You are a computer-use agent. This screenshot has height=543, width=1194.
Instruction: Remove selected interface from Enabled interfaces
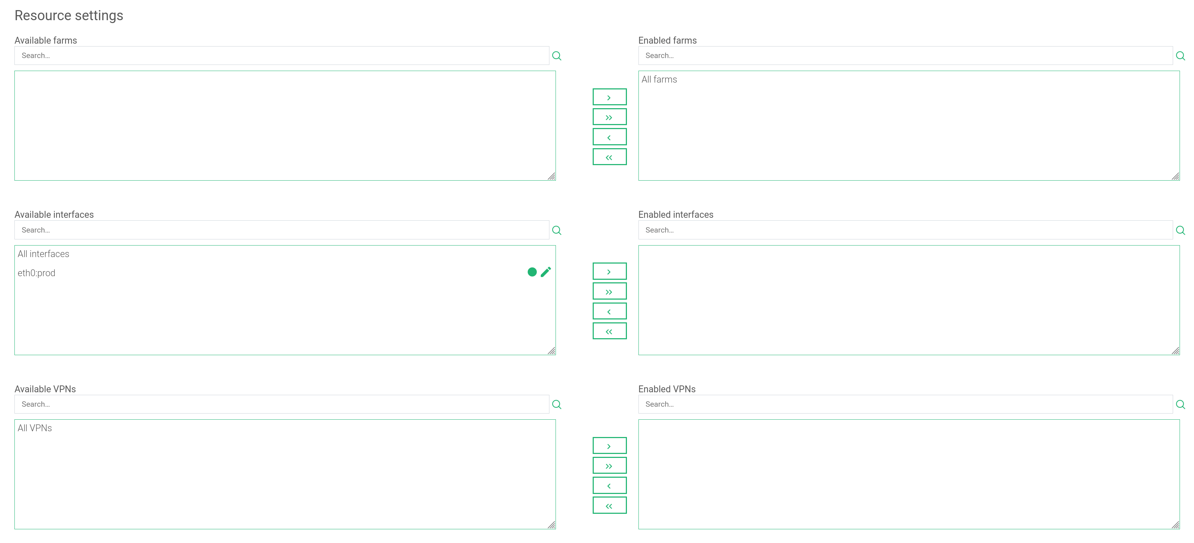(610, 311)
